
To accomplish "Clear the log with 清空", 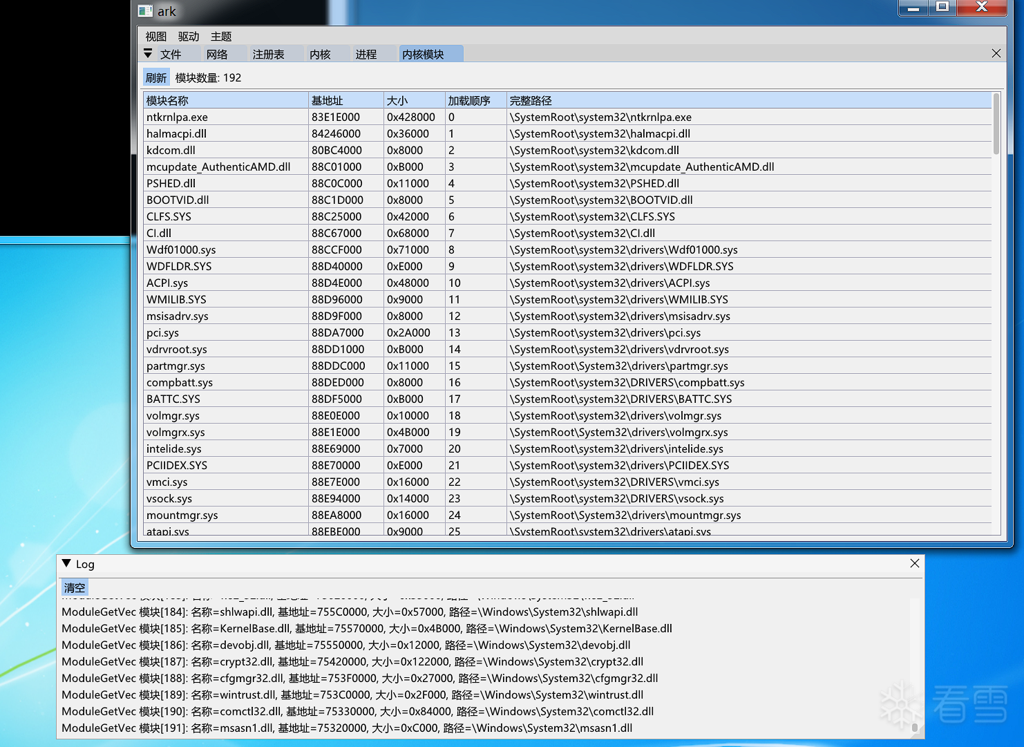I will (x=75, y=587).
